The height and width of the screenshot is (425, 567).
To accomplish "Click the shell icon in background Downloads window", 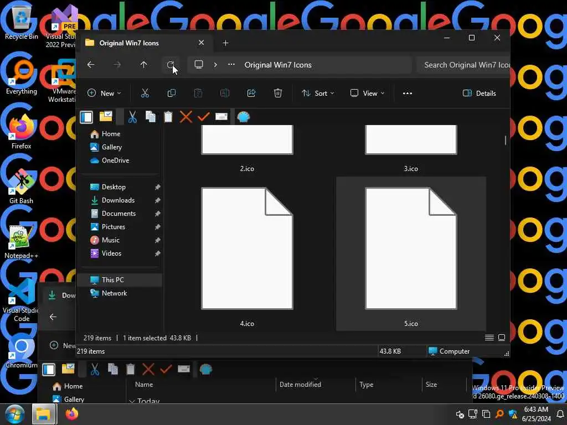I will [x=206, y=369].
